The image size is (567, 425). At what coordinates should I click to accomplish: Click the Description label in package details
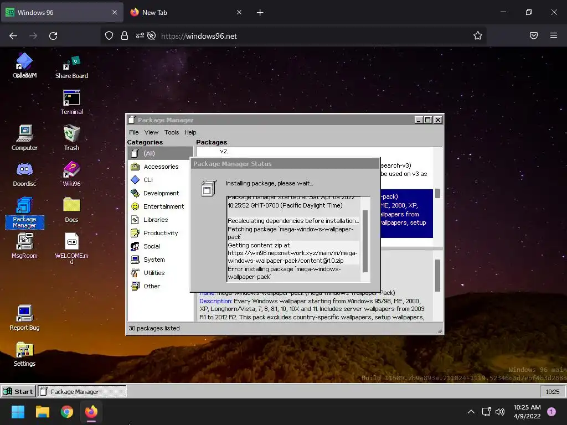point(215,301)
